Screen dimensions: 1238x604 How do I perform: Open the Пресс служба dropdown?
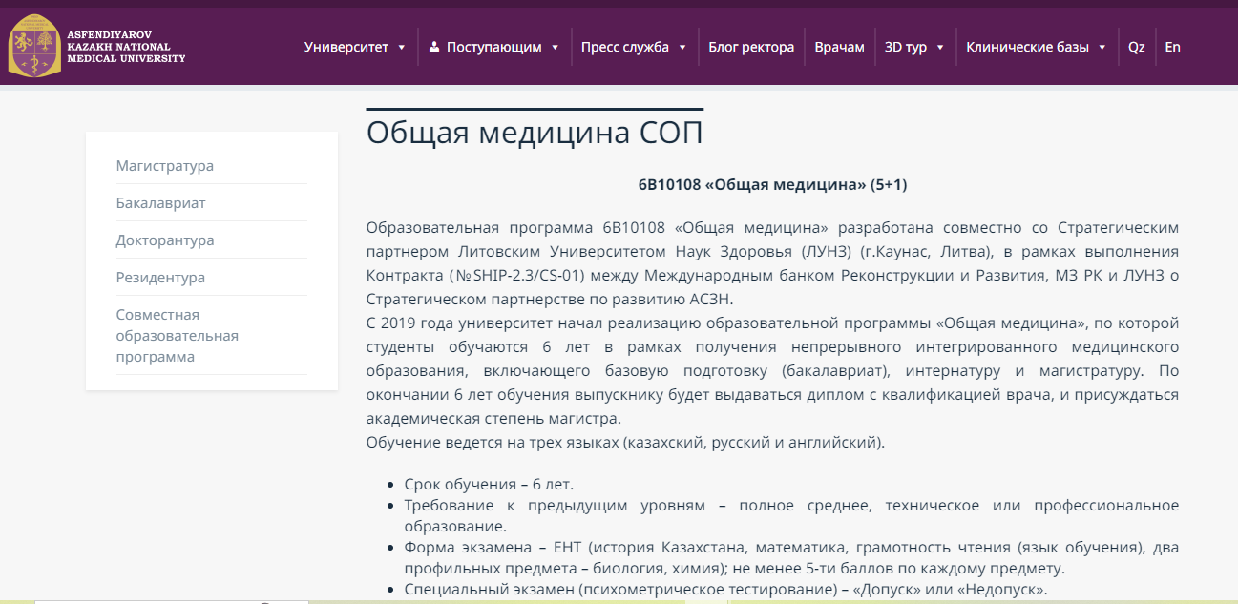coord(626,45)
